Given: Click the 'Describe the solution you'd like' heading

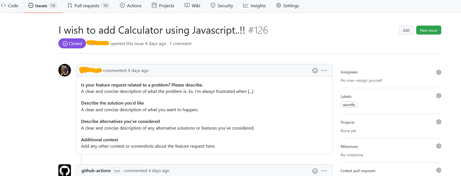Looking at the screenshot, I should click(x=112, y=103).
